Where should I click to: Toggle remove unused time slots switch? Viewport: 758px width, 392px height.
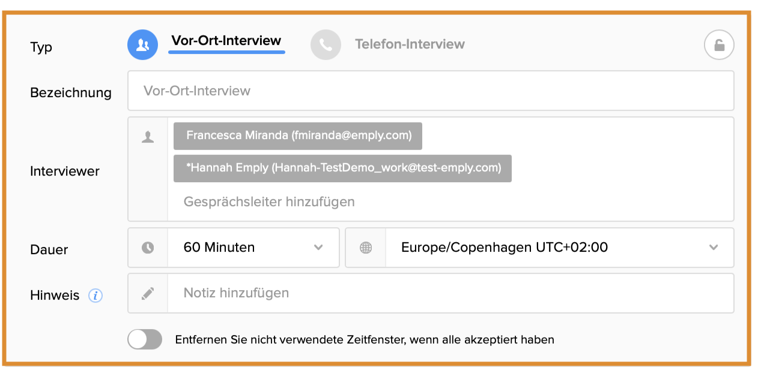[x=145, y=339]
